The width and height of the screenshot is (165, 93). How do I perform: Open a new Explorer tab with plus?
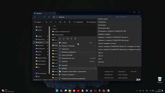pos(59,13)
